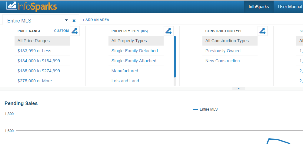Select Previously Owned construction type
Viewport: 303px width, 144px height.
(x=223, y=51)
